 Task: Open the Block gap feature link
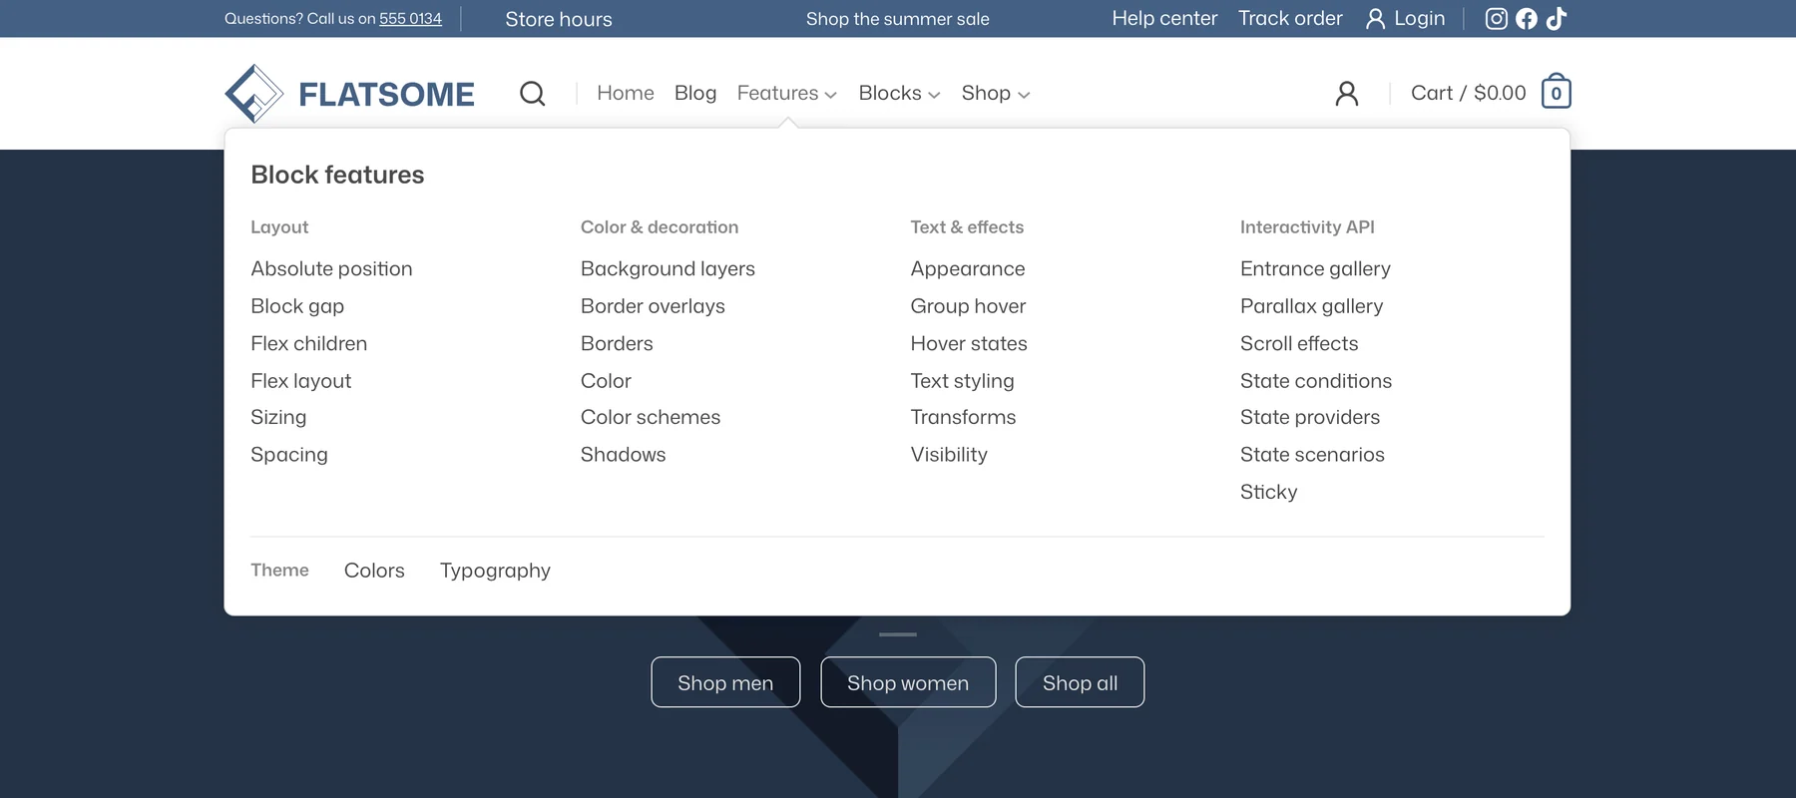point(297,306)
